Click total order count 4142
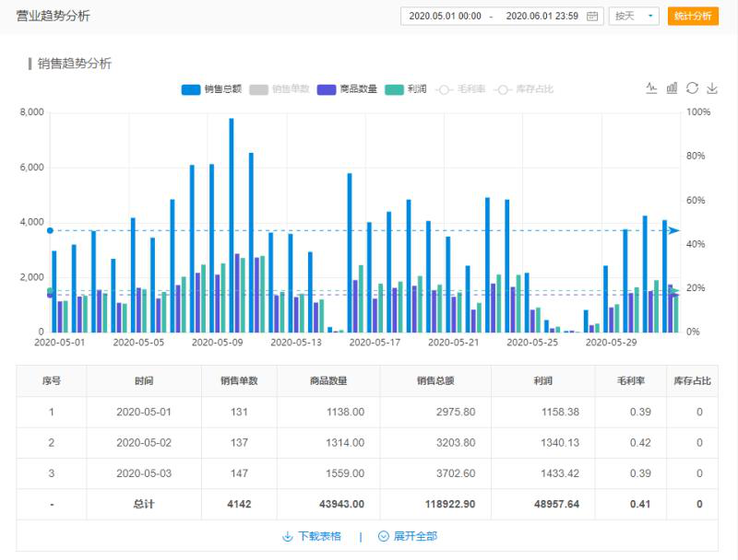738x560 pixels. [239, 504]
